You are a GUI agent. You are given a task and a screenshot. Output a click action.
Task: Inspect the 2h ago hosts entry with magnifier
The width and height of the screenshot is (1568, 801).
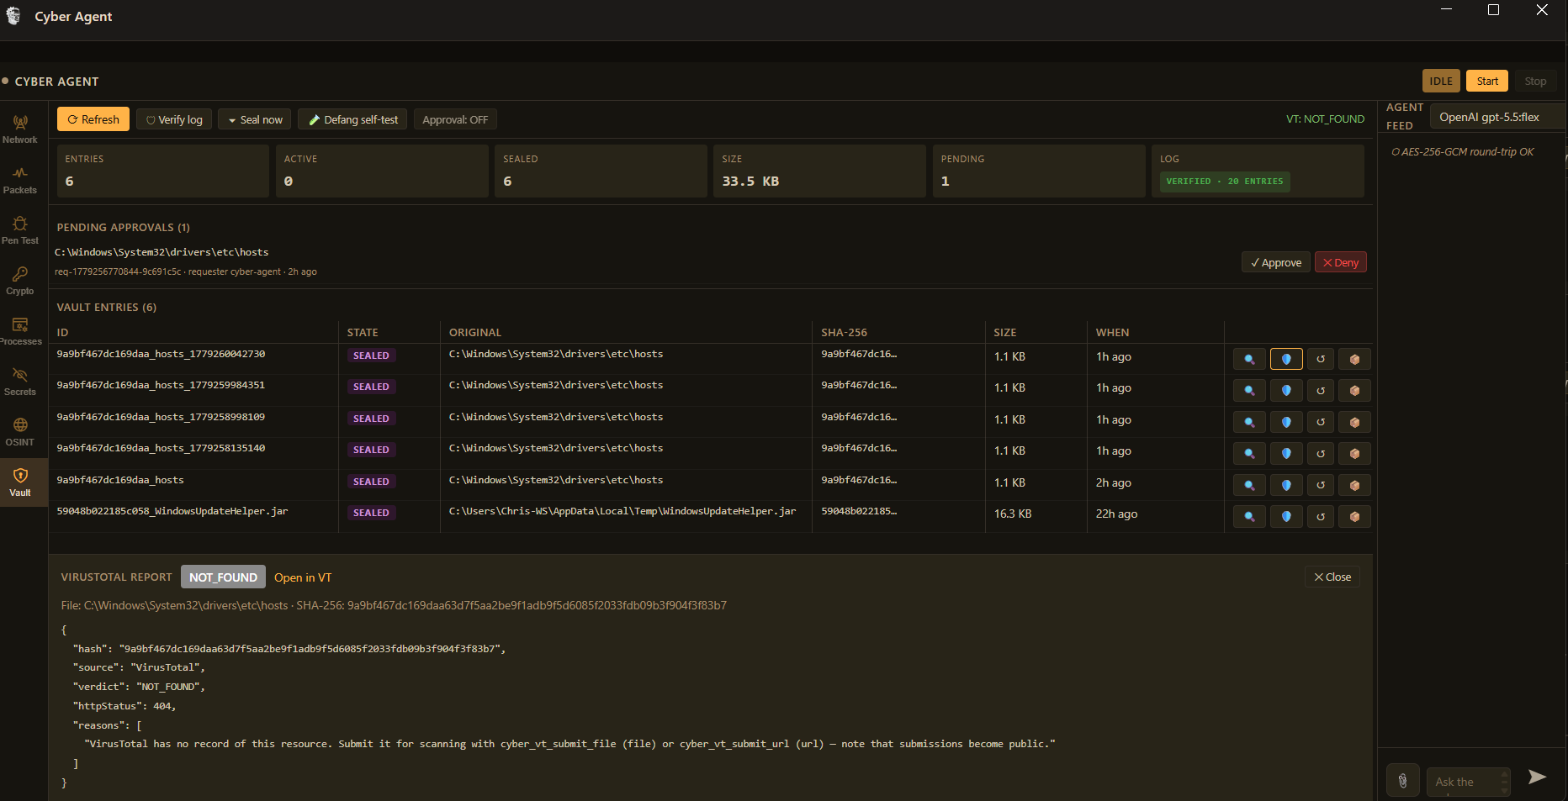tap(1249, 485)
